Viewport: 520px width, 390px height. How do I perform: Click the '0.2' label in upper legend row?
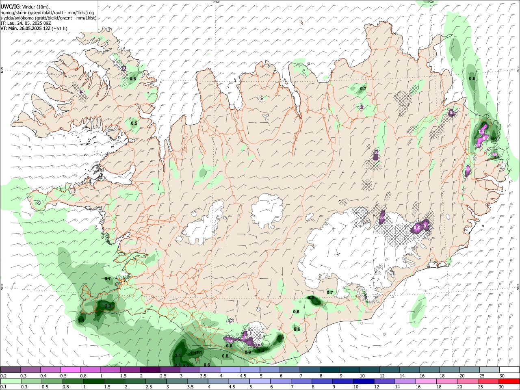3,376
